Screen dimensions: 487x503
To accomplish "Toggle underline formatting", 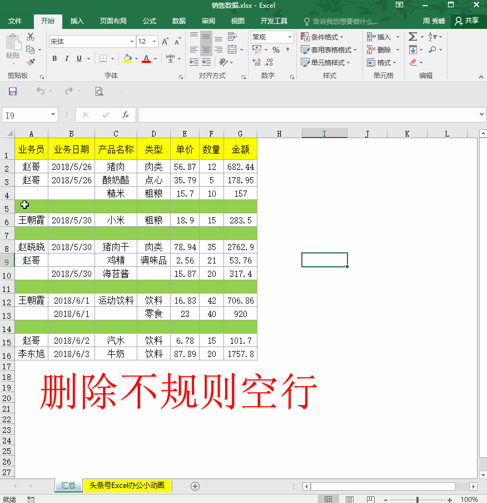I will tap(77, 58).
